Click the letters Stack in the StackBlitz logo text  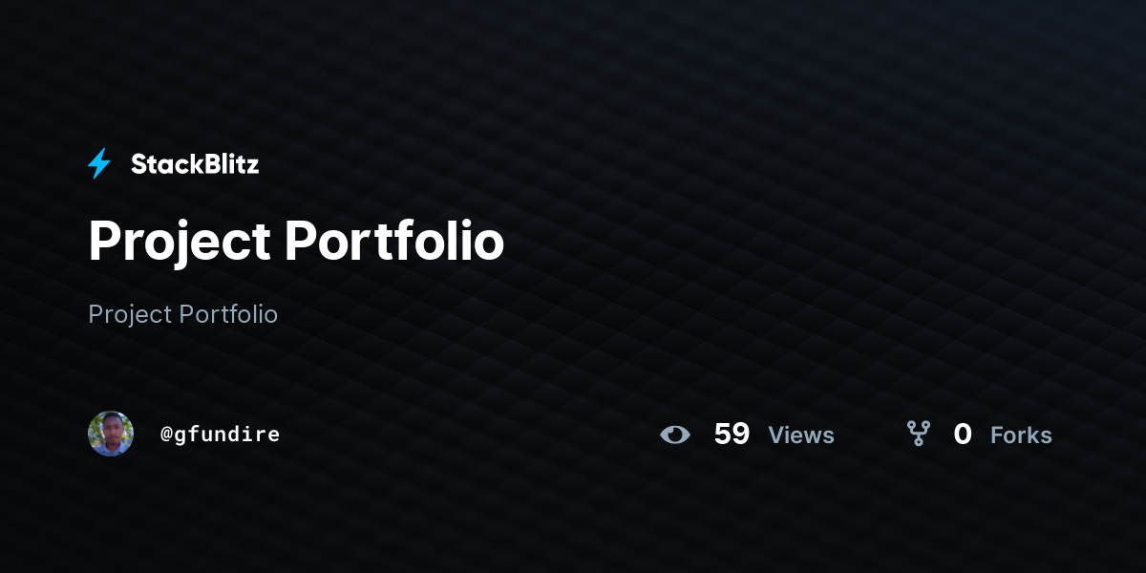point(162,164)
